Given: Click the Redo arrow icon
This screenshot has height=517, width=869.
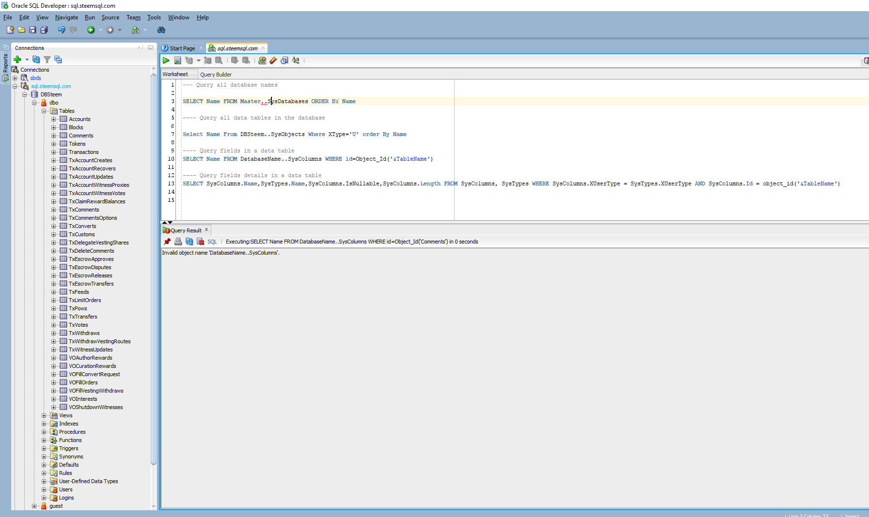Looking at the screenshot, I should pyautogui.click(x=73, y=30).
